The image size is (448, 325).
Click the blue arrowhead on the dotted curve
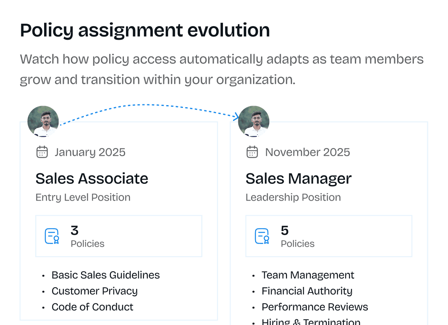[236, 116]
